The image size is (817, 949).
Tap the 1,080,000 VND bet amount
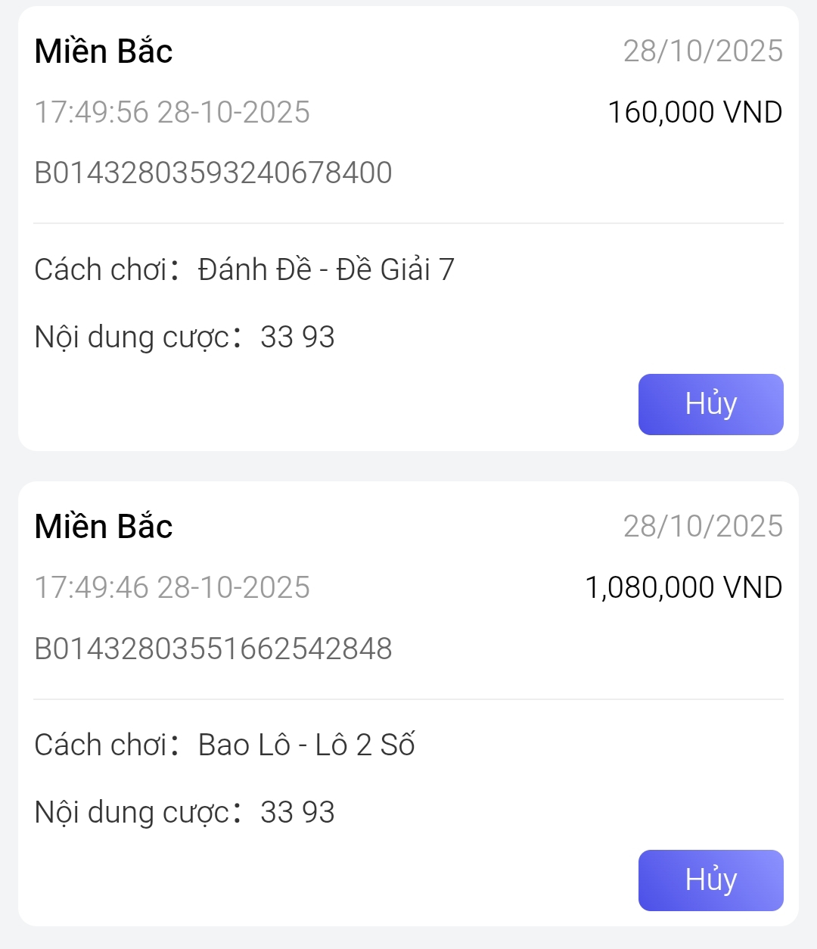tap(683, 587)
